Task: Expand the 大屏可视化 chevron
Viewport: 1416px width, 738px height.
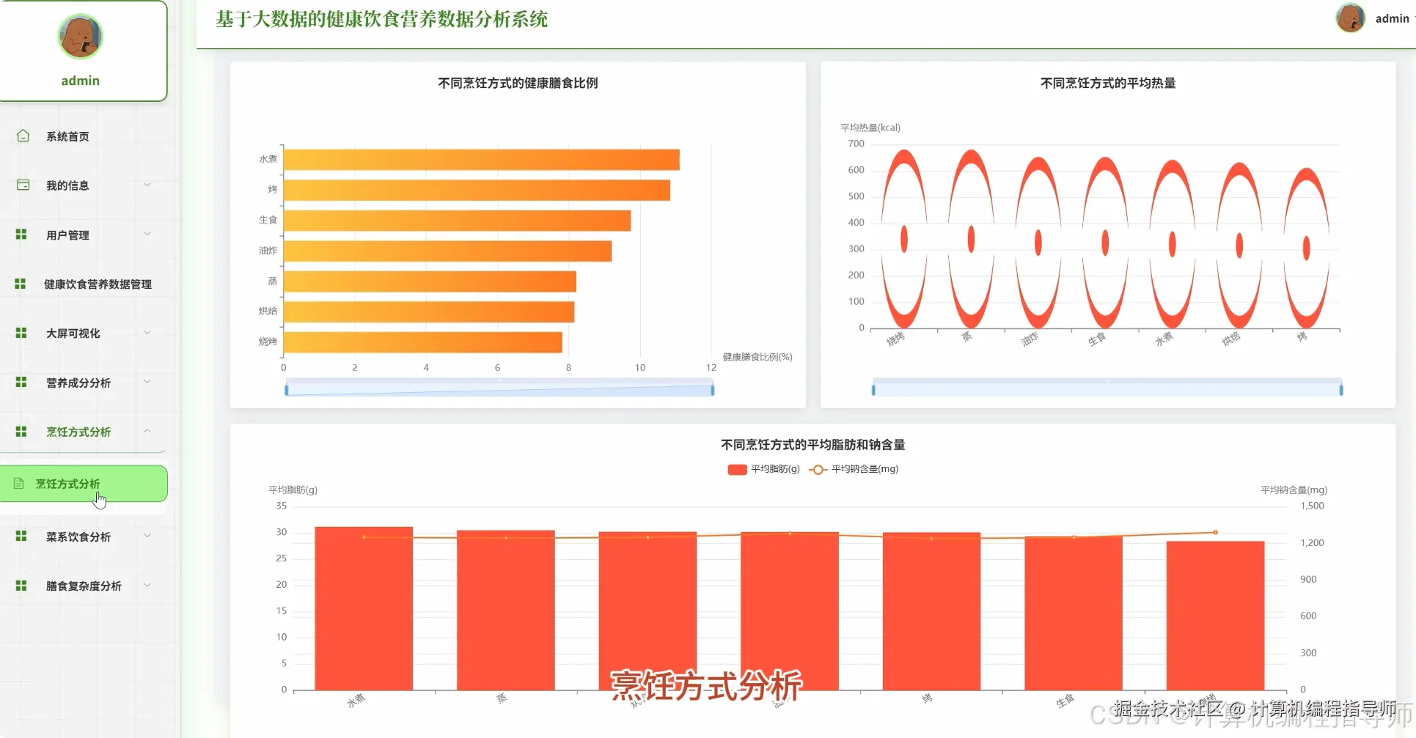Action: tap(147, 333)
